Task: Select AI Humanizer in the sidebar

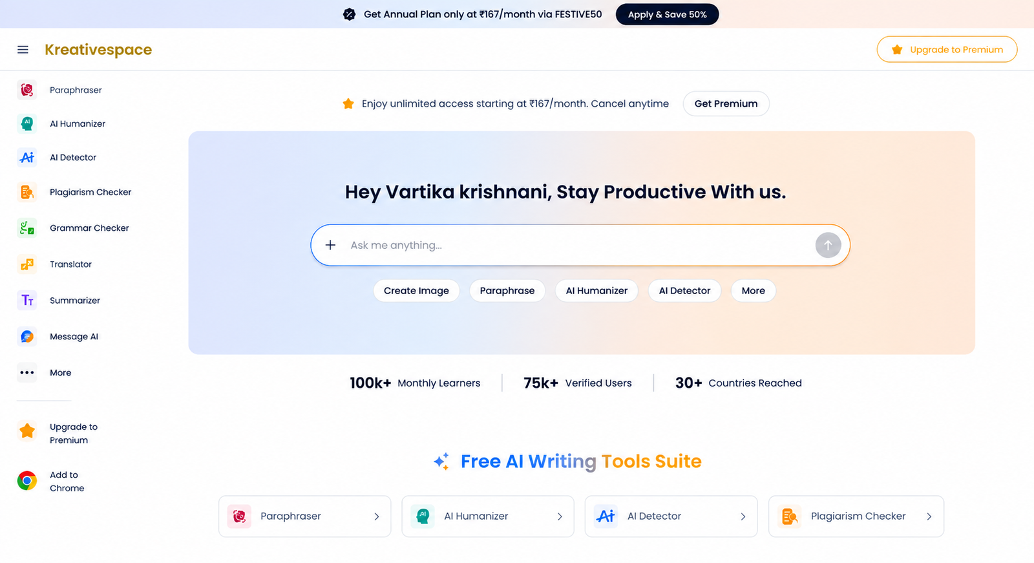Action: [78, 123]
